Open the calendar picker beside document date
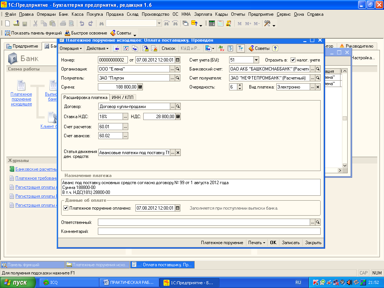 point(178,60)
